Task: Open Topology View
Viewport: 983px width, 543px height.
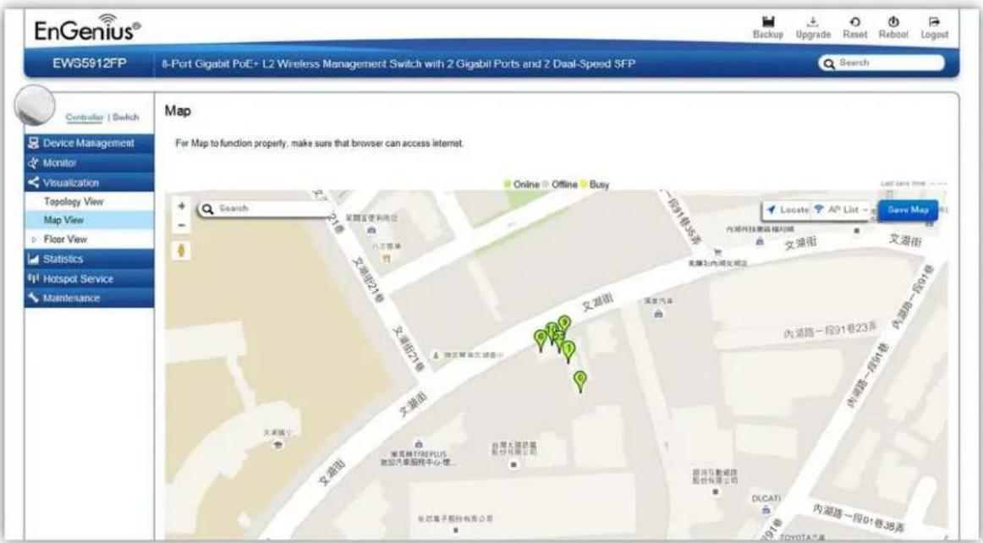Action: [x=89, y=201]
